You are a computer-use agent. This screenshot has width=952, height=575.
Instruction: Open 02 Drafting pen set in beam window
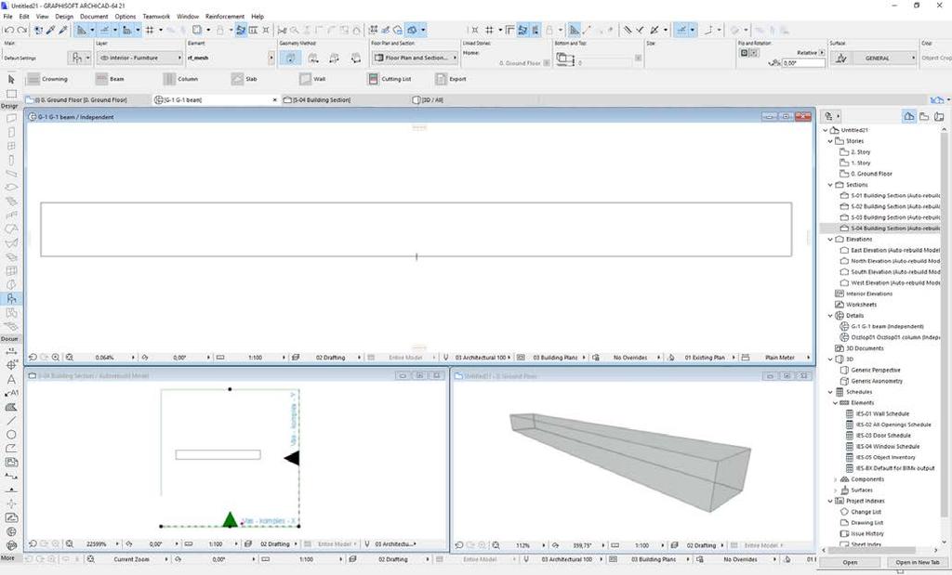(331, 358)
